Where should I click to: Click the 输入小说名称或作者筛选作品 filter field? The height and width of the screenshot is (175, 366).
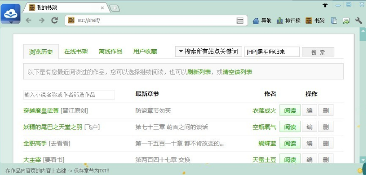(x=69, y=95)
